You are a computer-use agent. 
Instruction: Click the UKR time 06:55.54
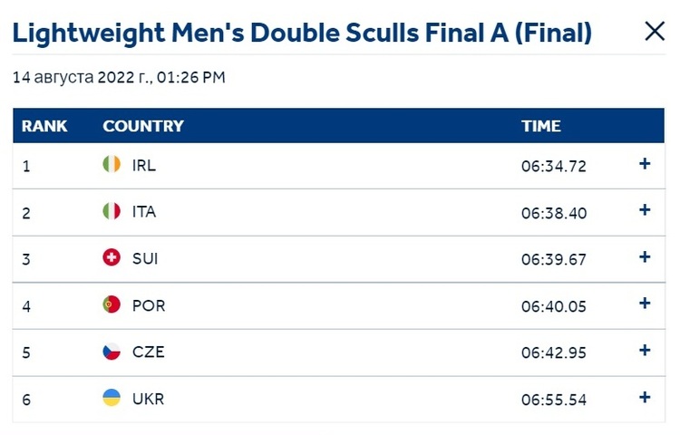554,400
